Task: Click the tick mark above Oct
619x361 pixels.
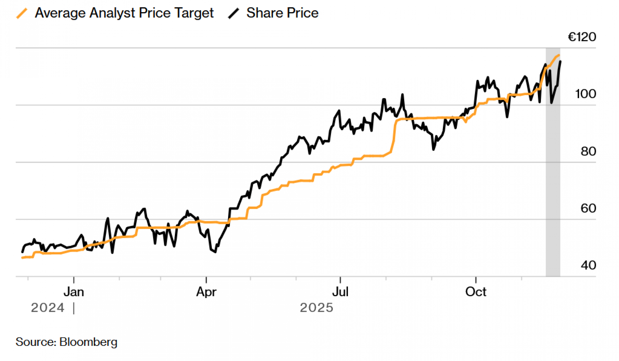Action: [476, 280]
